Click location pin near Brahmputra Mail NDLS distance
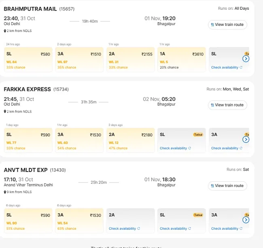This screenshot has height=248, width=263. 5,31
